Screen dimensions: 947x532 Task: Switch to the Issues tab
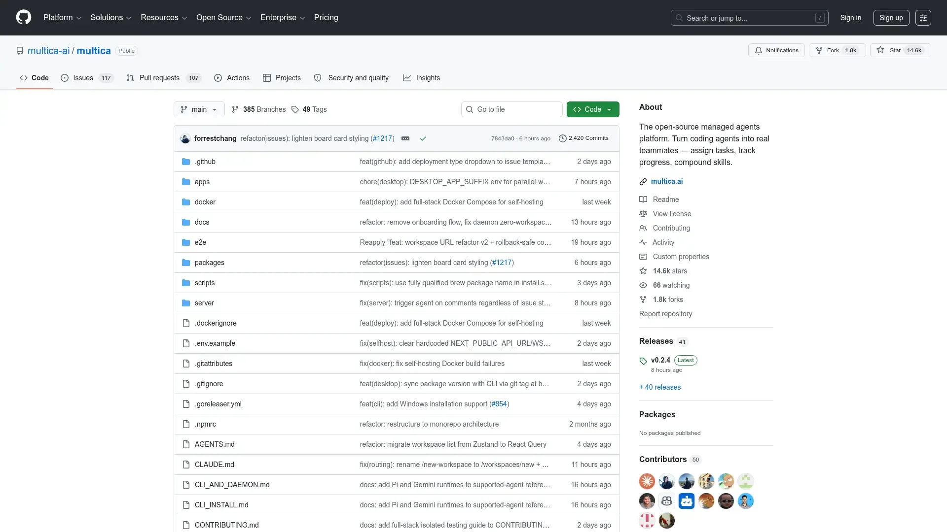tap(83, 78)
